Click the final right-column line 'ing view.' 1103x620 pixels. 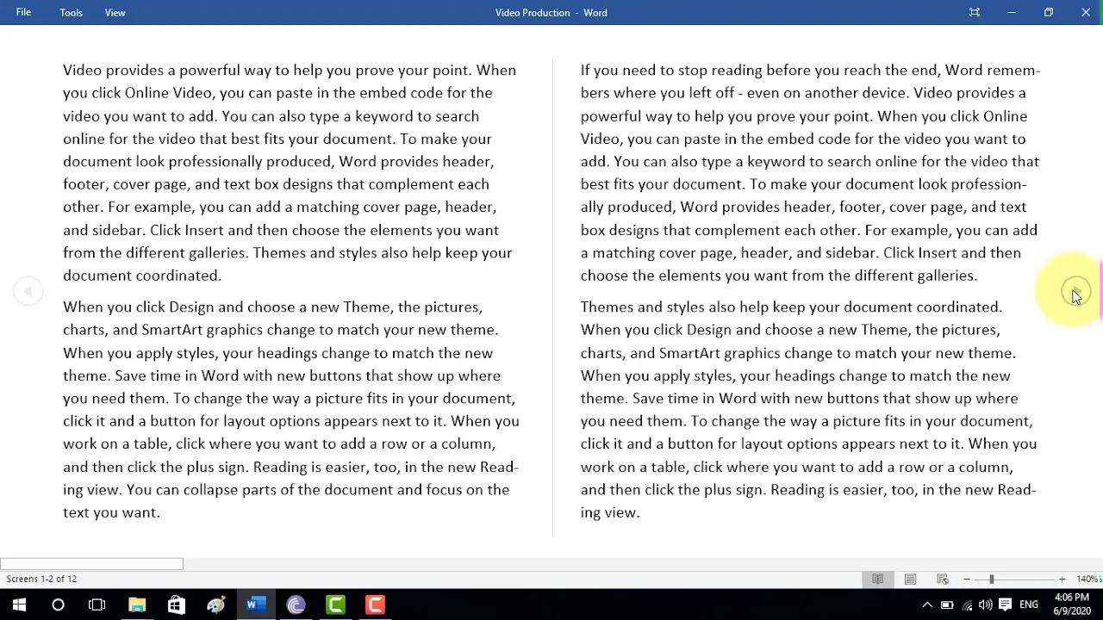click(x=610, y=512)
